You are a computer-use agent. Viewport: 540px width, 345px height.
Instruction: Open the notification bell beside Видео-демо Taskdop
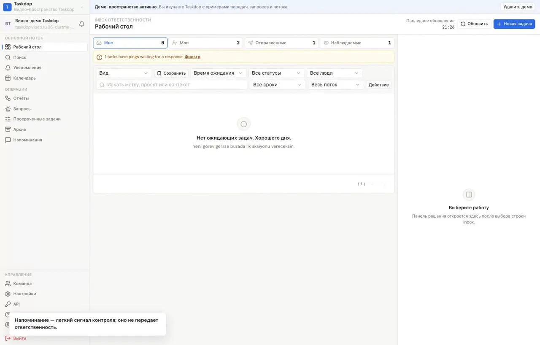coord(82,24)
